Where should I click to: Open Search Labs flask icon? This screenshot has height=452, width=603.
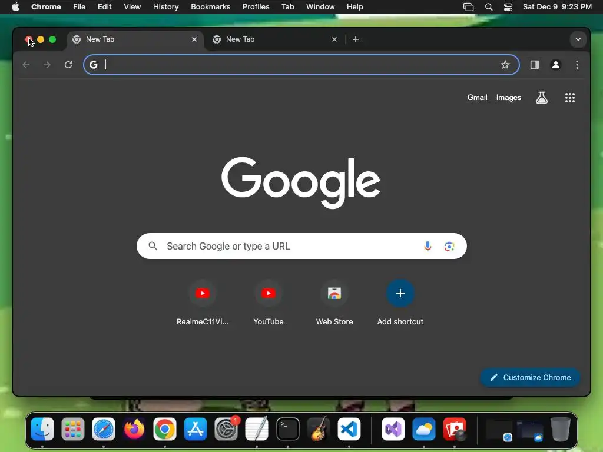tap(542, 98)
